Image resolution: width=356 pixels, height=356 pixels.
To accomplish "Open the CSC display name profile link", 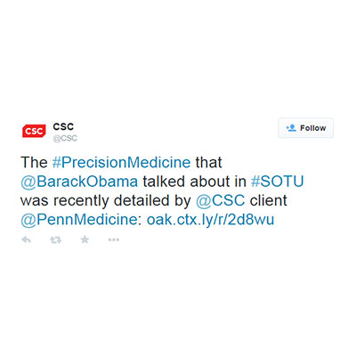I will point(63,126).
